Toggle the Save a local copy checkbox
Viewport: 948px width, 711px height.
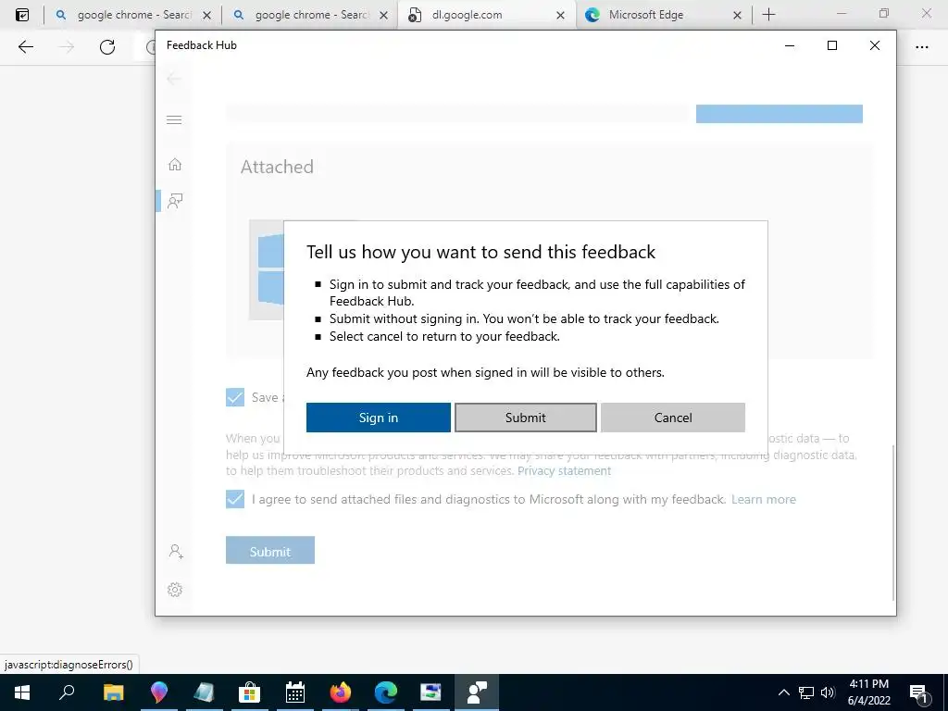[x=235, y=397]
